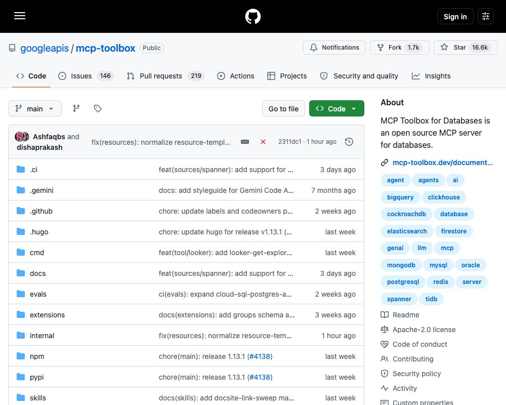Open the appearance settings slider icon

pyautogui.click(x=486, y=16)
